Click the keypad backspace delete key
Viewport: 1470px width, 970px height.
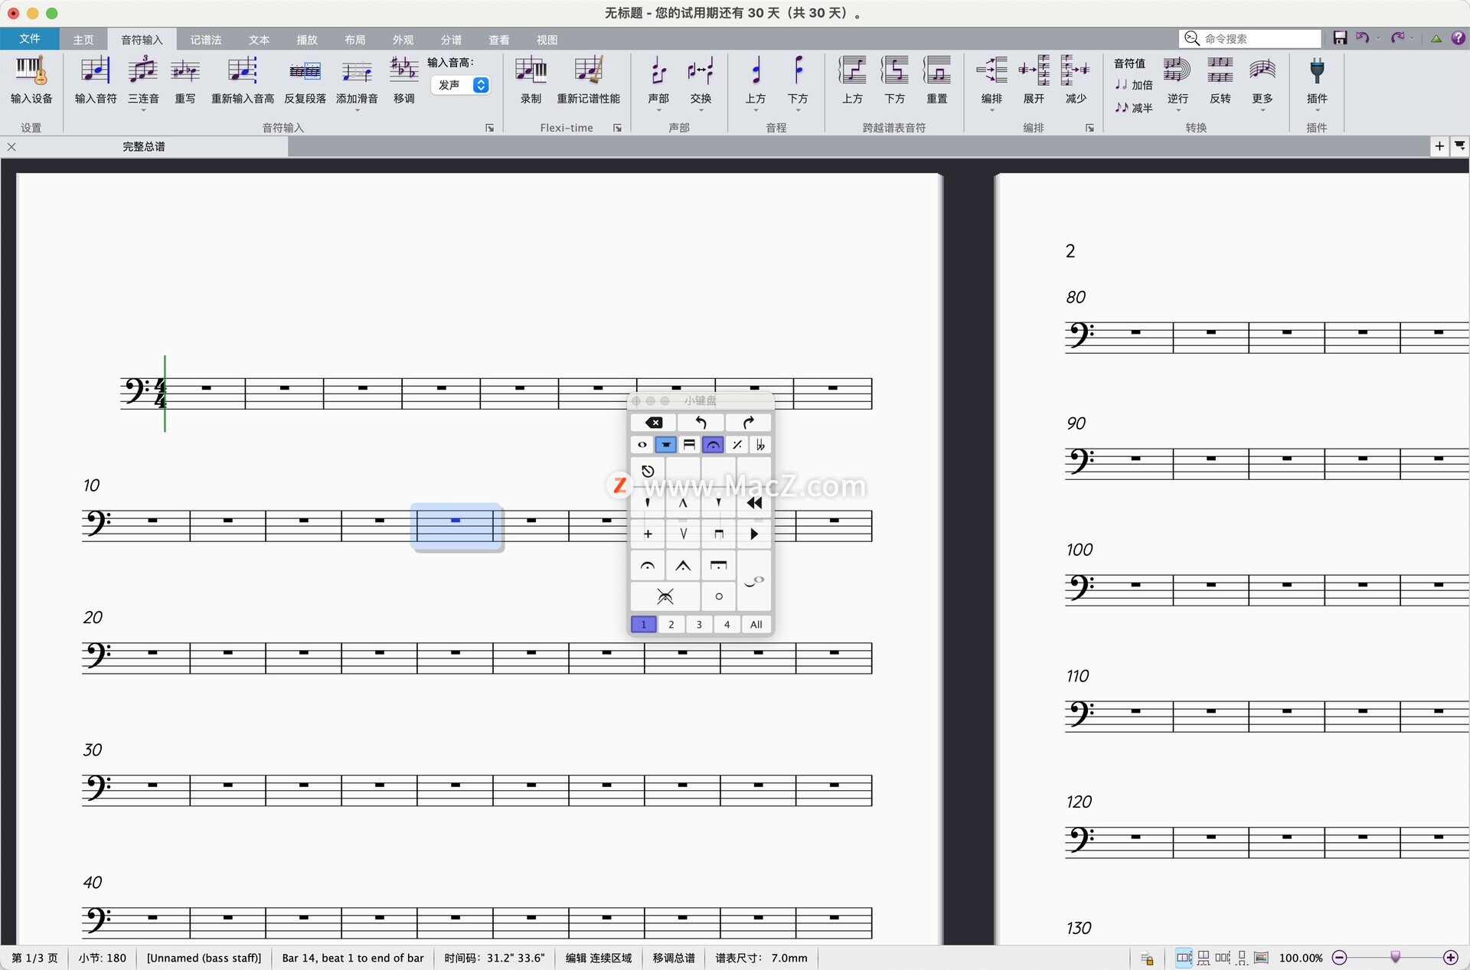pos(653,423)
